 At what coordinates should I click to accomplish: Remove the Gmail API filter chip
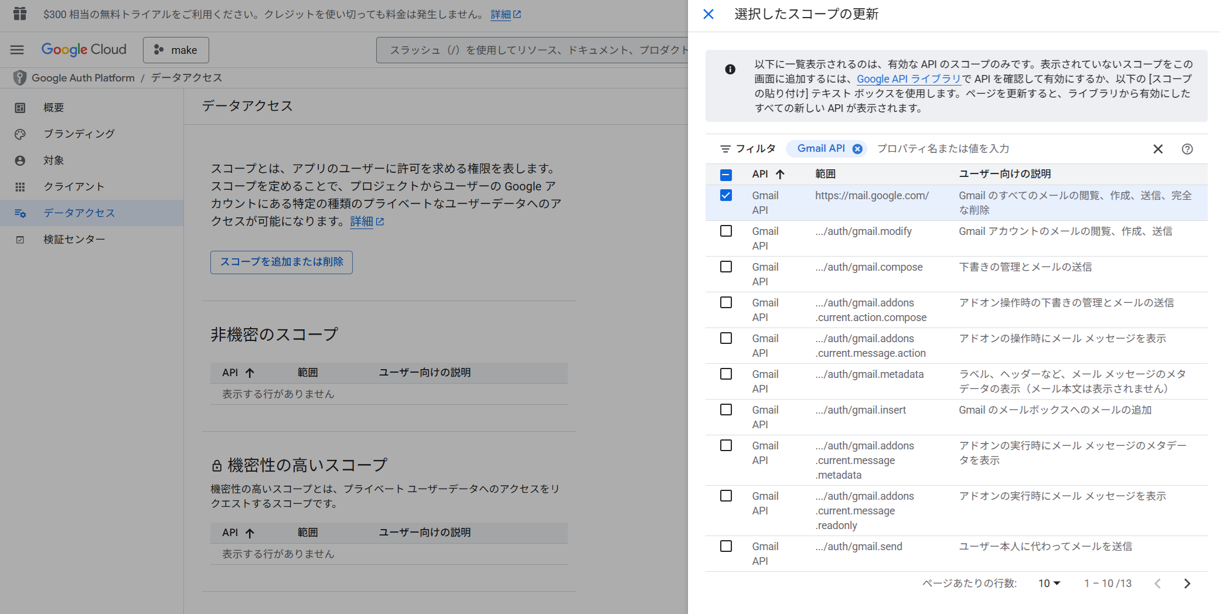(x=857, y=149)
